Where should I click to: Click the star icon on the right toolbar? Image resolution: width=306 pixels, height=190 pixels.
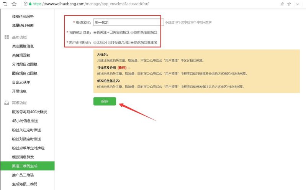click(289, 4)
